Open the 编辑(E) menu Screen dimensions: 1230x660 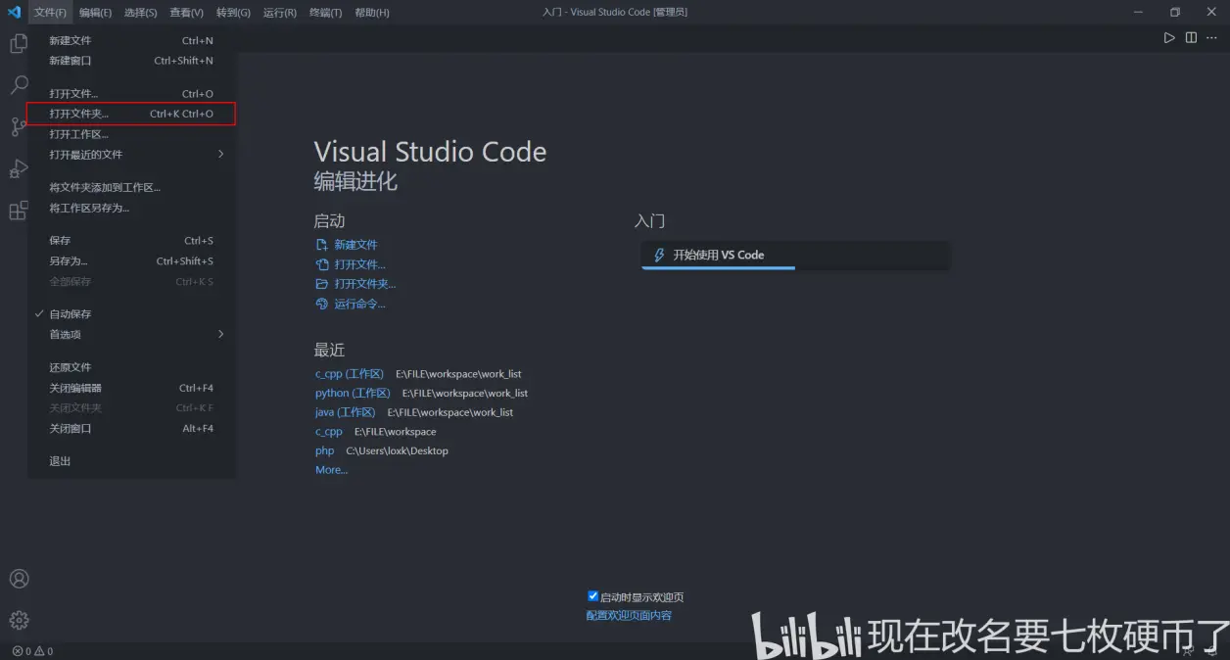(x=95, y=13)
